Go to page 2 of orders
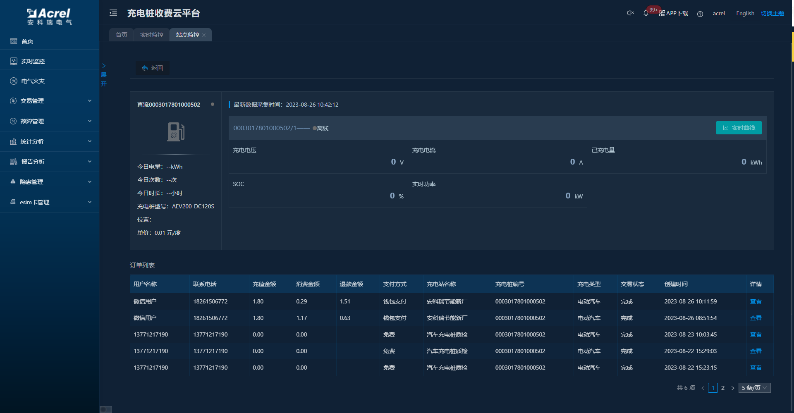Image resolution: width=794 pixels, height=413 pixels. (723, 388)
